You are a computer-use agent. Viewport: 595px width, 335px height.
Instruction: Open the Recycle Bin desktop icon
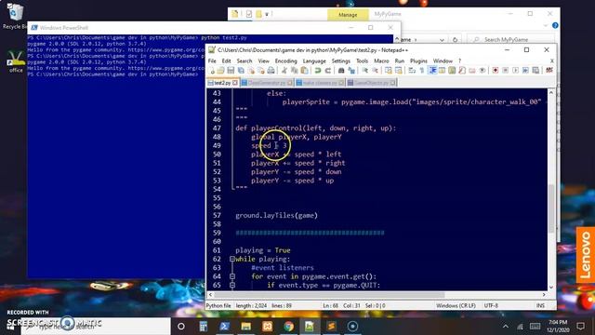pyautogui.click(x=15, y=17)
